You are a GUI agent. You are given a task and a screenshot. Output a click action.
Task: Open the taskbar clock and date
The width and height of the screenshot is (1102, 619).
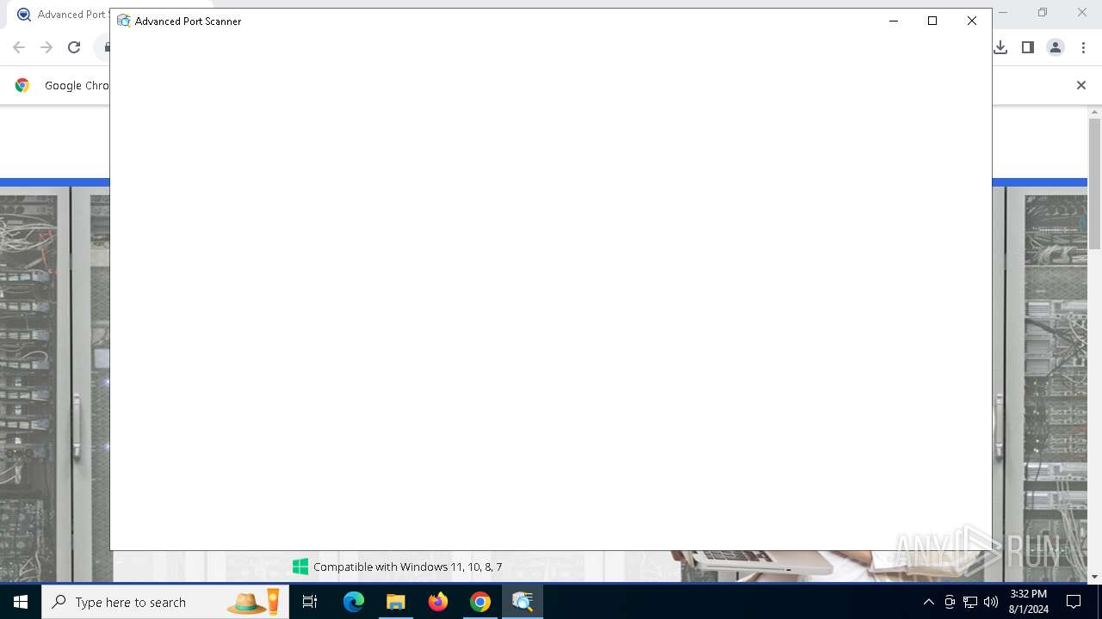coord(1028,602)
